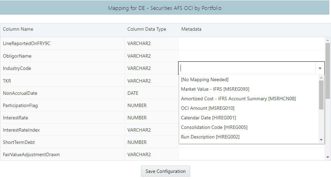Click VARCHAR2 type in IndustryCode row
This screenshot has height=179, width=331.
139,68
